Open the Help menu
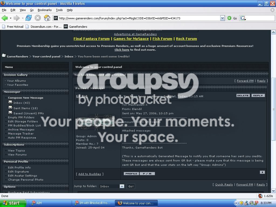 click(x=70, y=10)
